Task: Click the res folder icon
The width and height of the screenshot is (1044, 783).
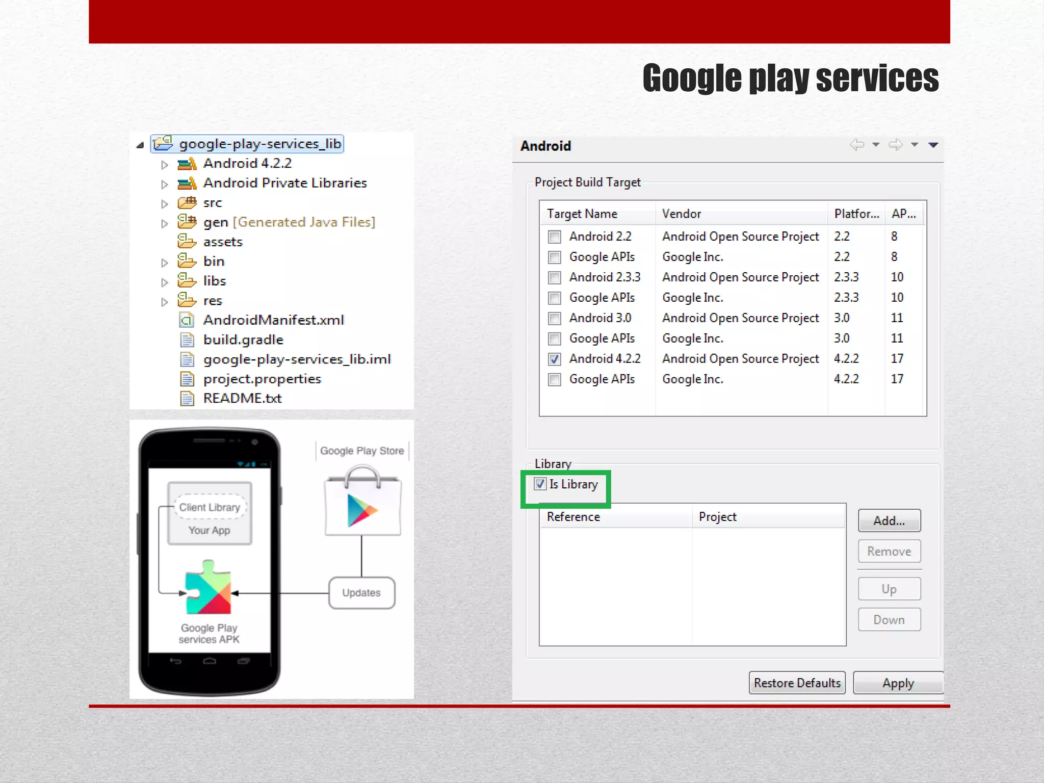Action: (x=187, y=300)
